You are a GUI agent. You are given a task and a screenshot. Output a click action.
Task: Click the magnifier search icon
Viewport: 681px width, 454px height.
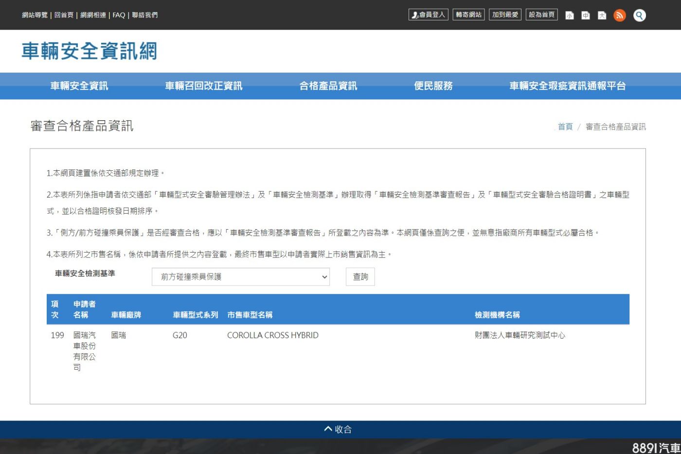640,16
